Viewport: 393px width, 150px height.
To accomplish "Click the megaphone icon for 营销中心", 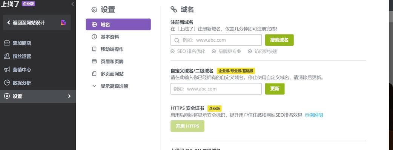I will (x=7, y=69).
